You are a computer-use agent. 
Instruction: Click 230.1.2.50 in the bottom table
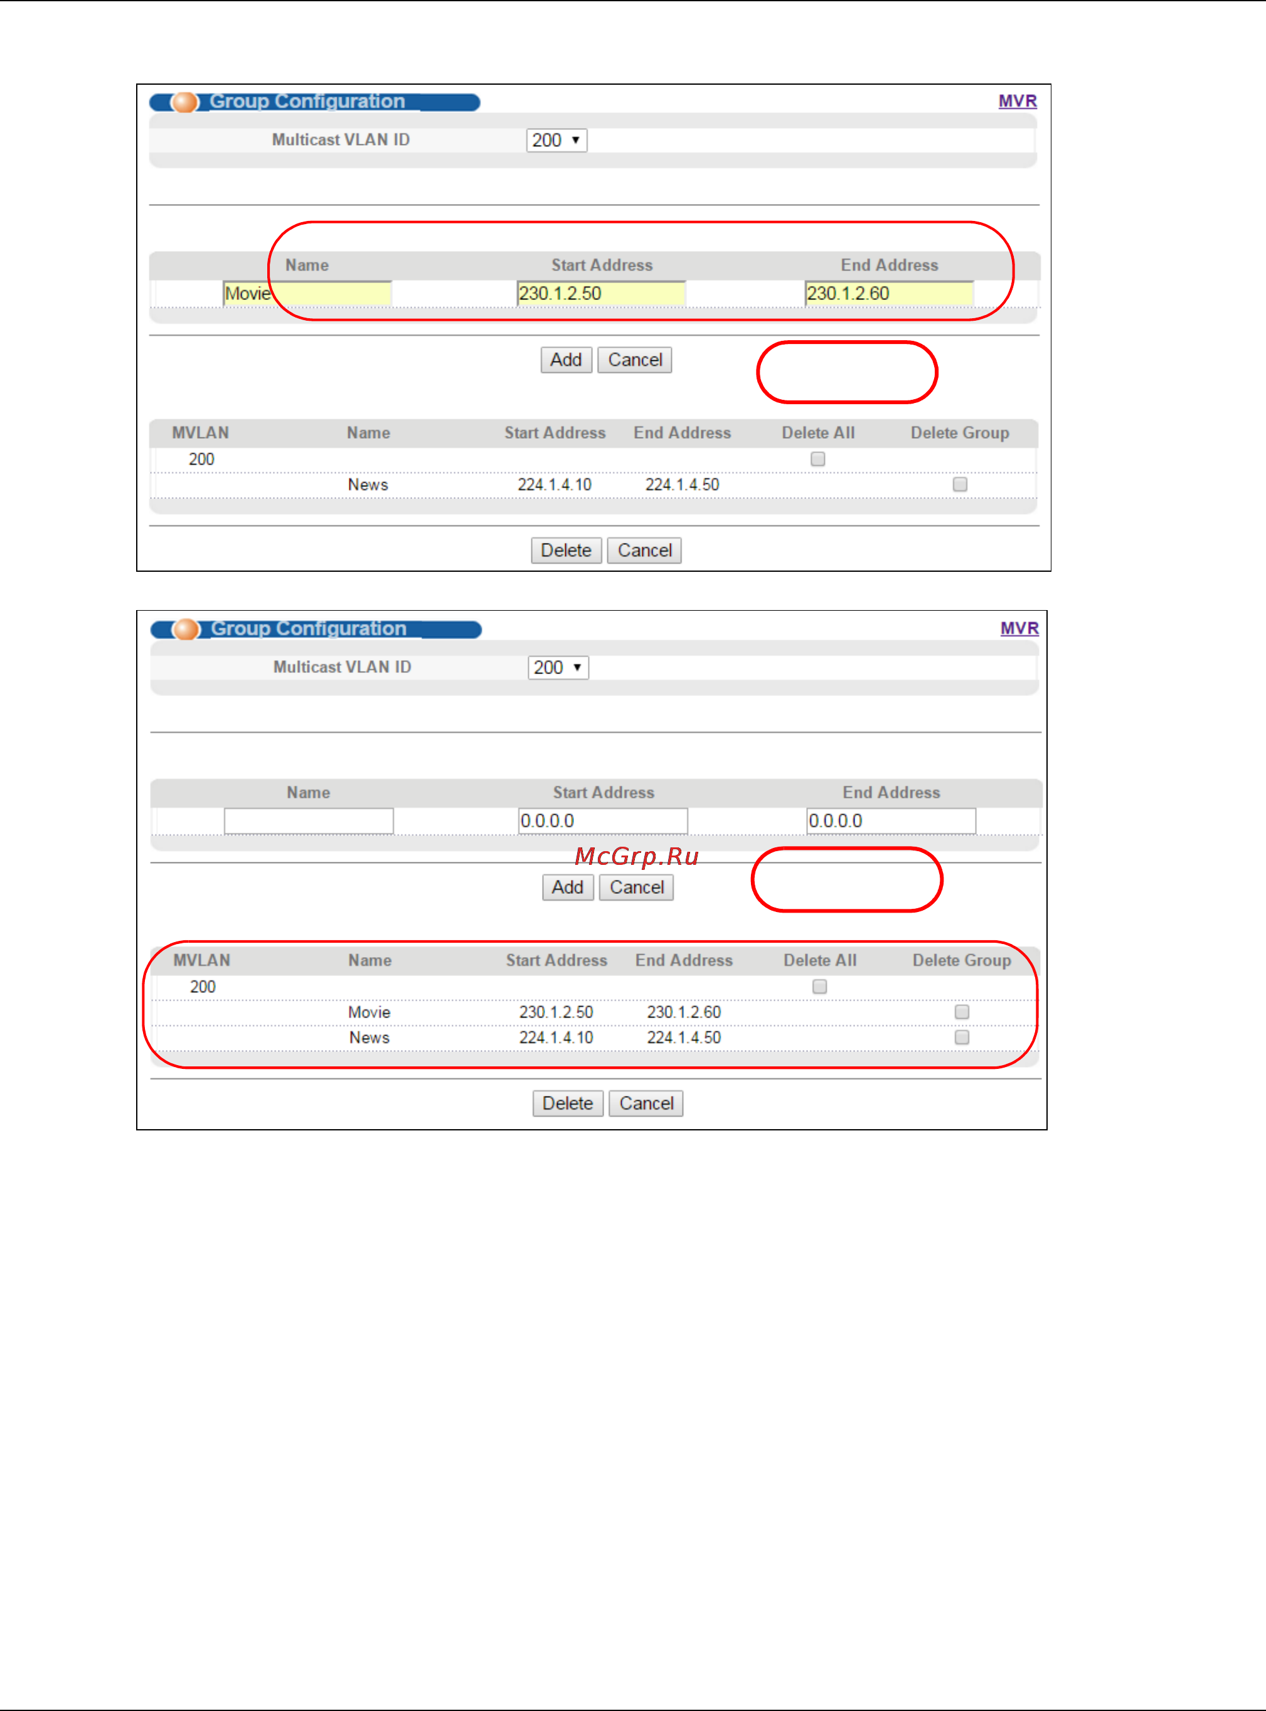[x=556, y=1012]
